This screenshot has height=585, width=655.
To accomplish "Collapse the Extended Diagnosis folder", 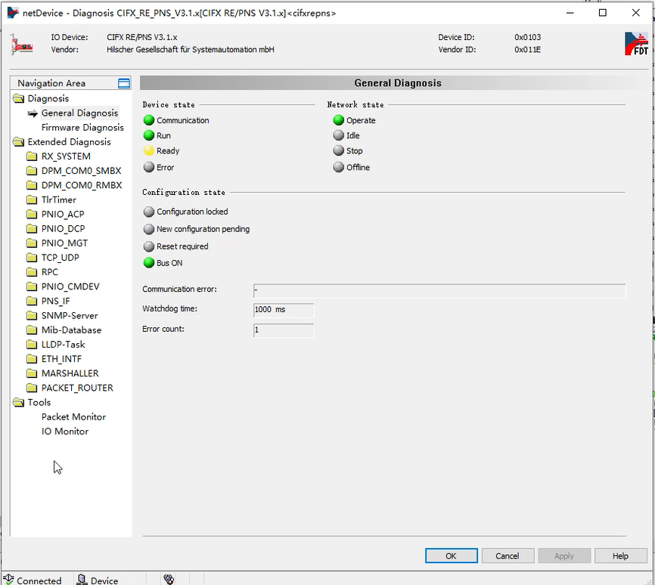I will click(x=18, y=142).
